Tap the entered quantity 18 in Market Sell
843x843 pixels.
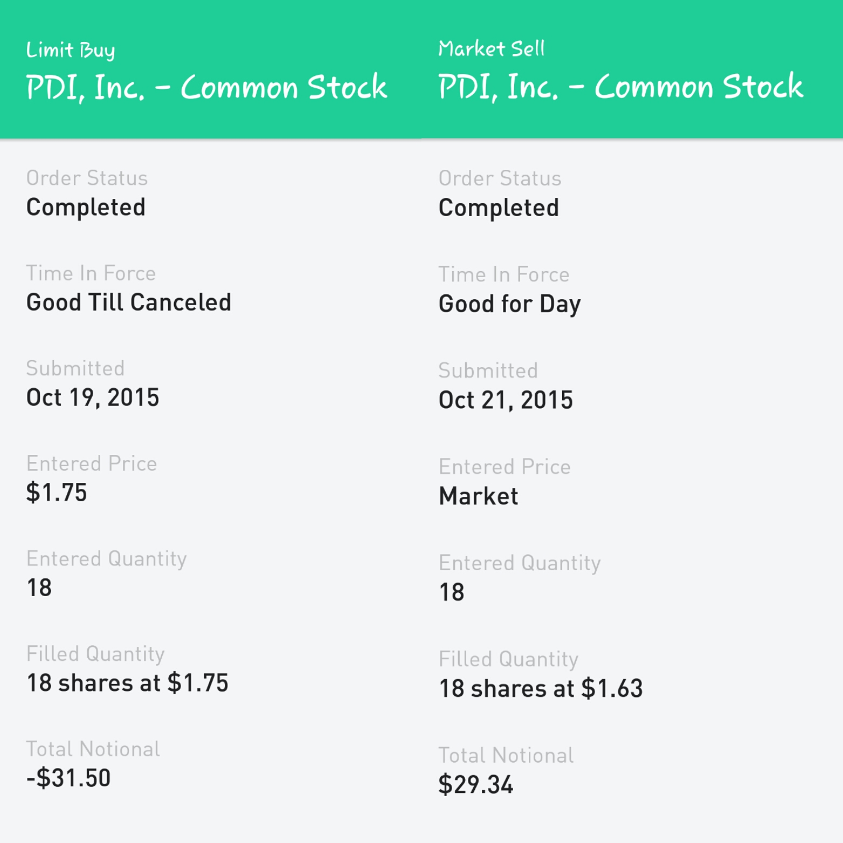[452, 592]
